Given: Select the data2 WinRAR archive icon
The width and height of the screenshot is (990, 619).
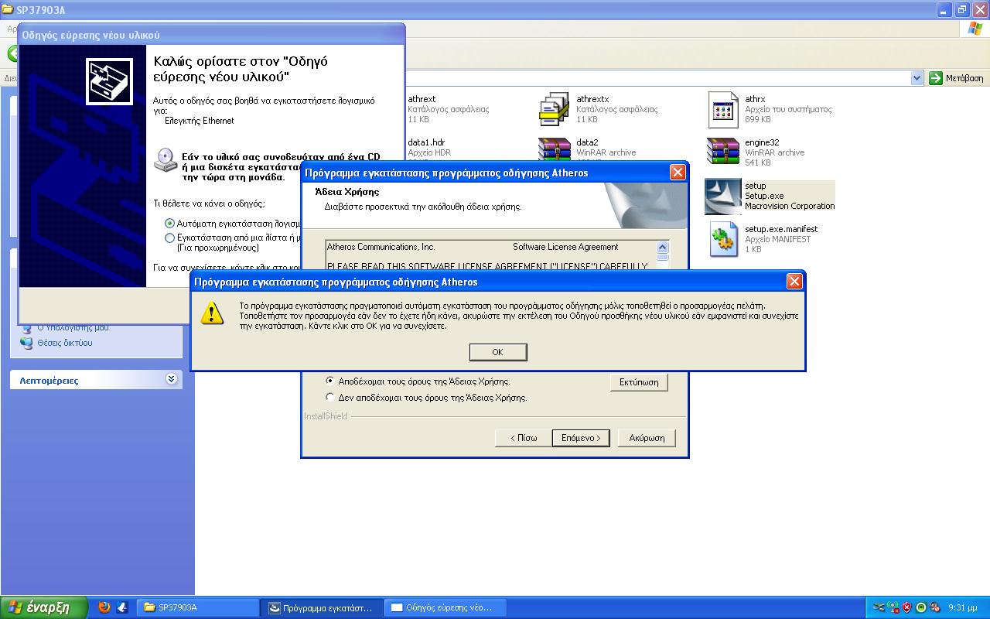Looking at the screenshot, I should [x=555, y=149].
